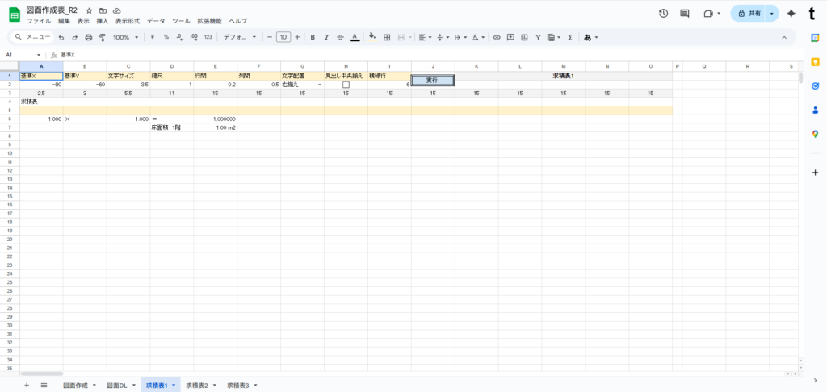Open the Gemini star assistant
Screen dimensions: 827x392
point(791,14)
